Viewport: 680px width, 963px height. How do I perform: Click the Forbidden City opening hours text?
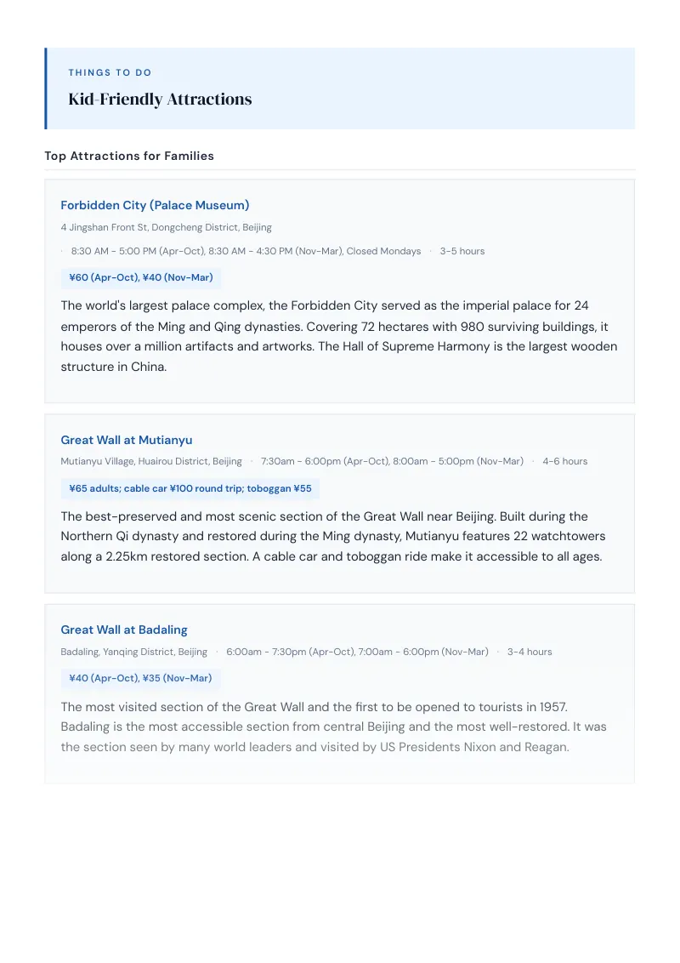pyautogui.click(x=246, y=251)
